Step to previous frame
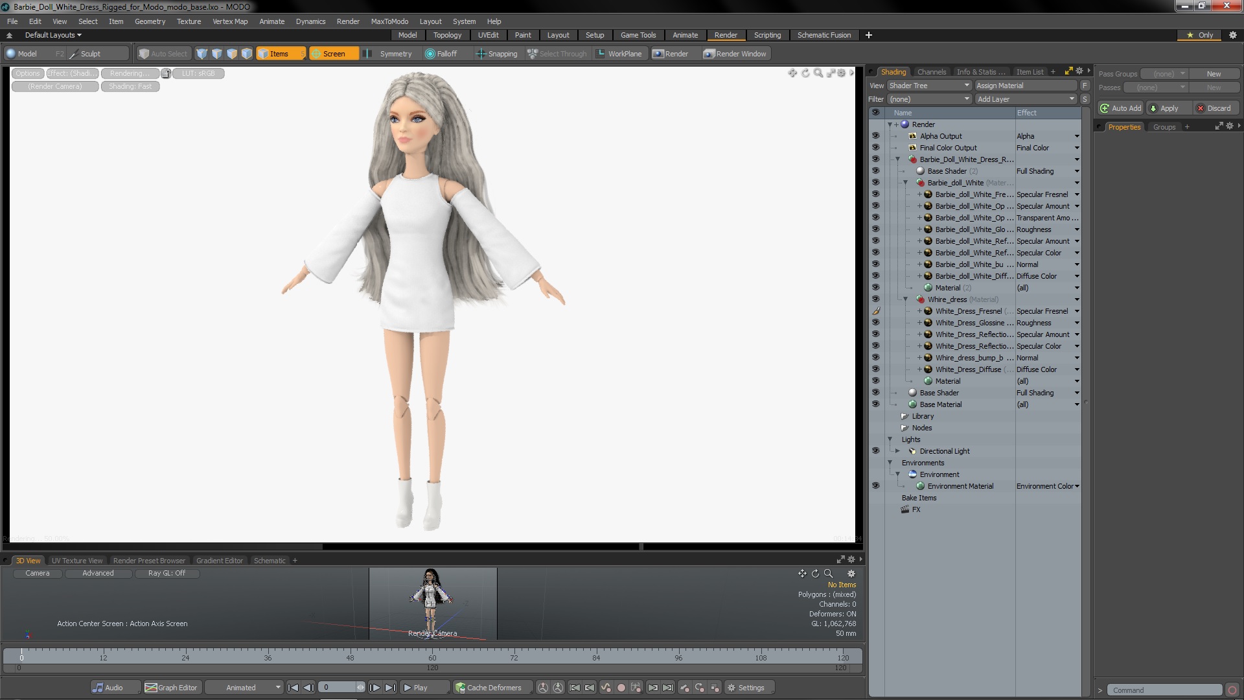 click(x=309, y=688)
